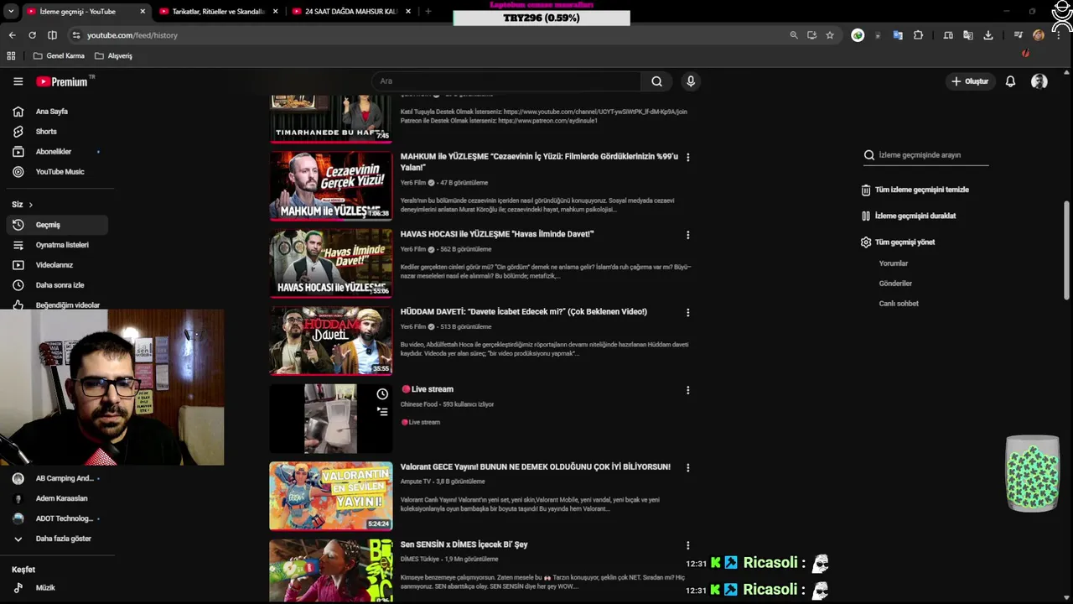1073x604 pixels.
Task: Click the Oluştur create button
Action: (969, 81)
